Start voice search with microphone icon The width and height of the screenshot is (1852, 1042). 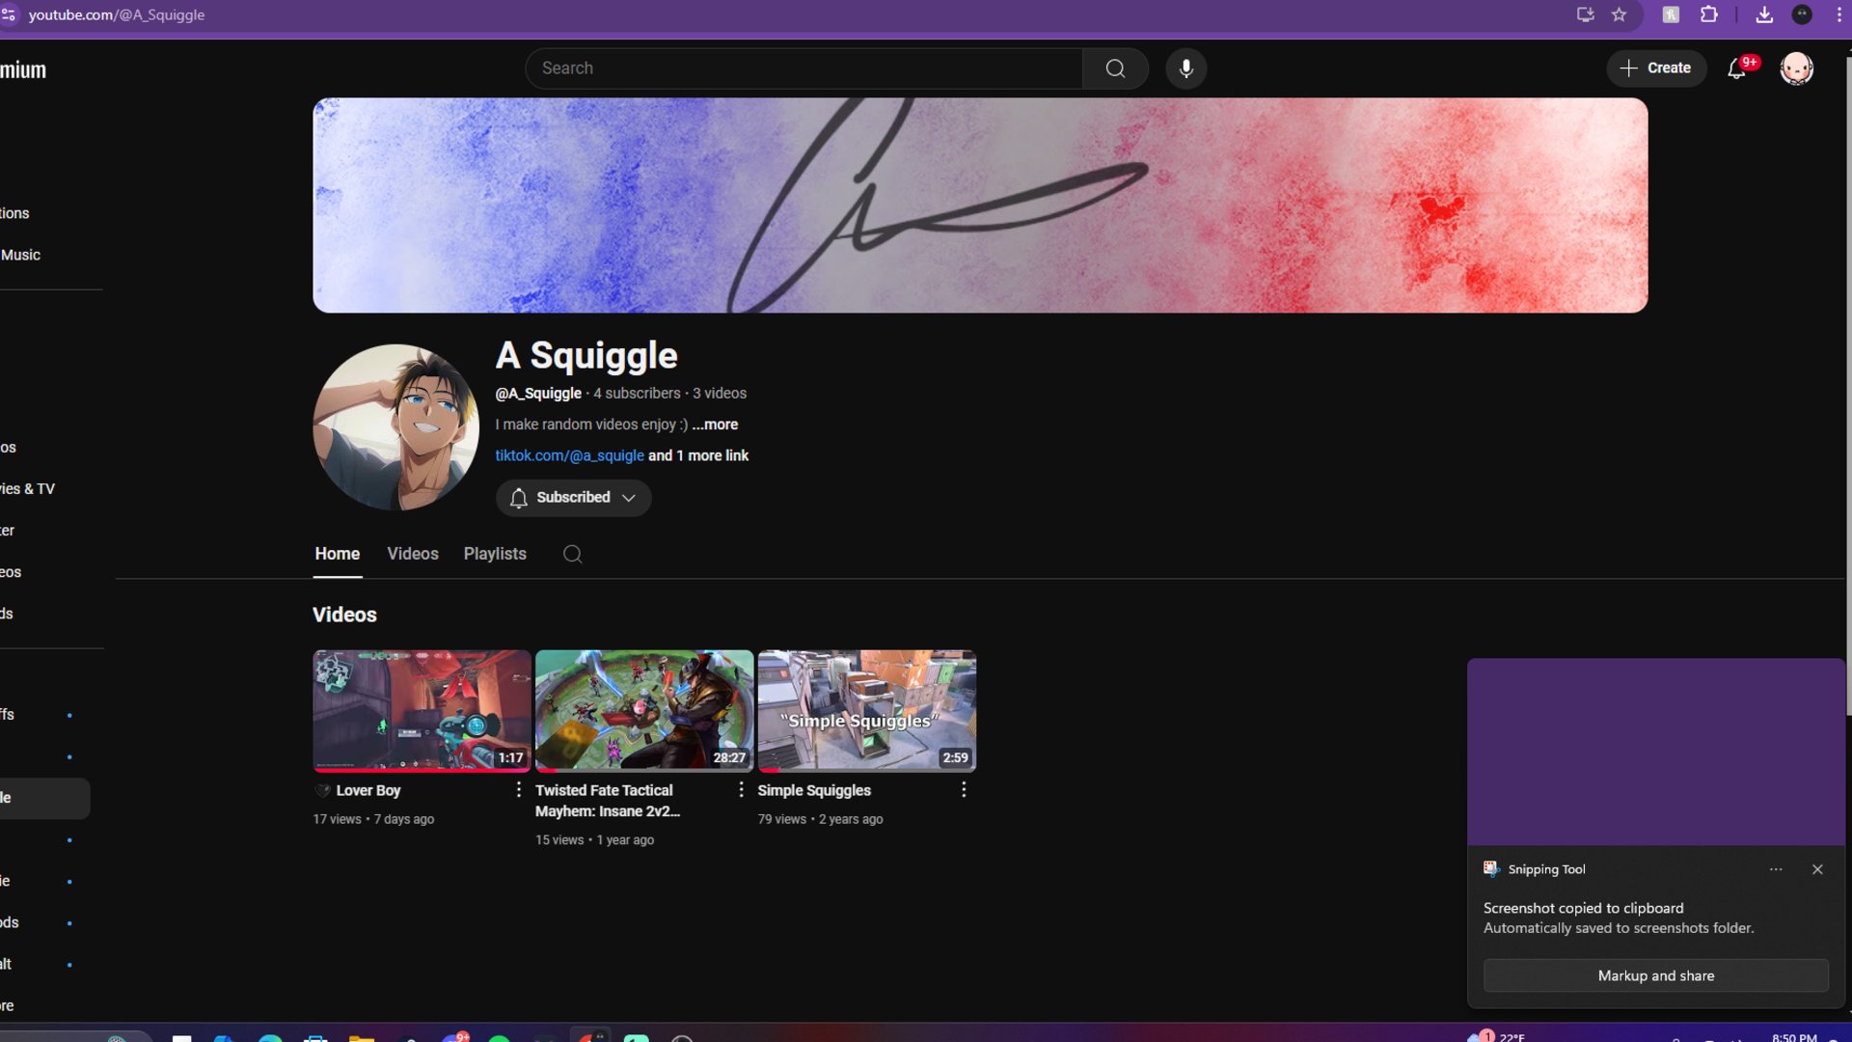click(1186, 69)
